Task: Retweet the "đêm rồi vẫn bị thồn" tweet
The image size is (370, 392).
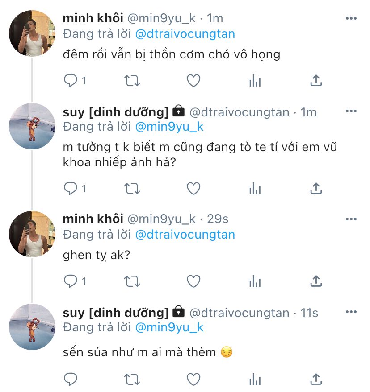Action: pos(131,81)
